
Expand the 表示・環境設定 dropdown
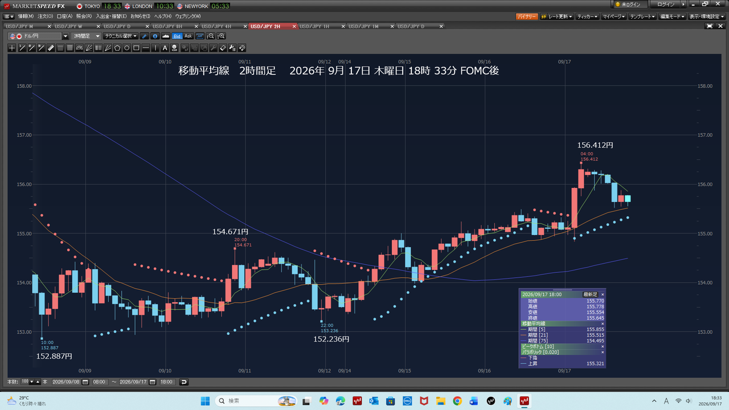tap(707, 17)
